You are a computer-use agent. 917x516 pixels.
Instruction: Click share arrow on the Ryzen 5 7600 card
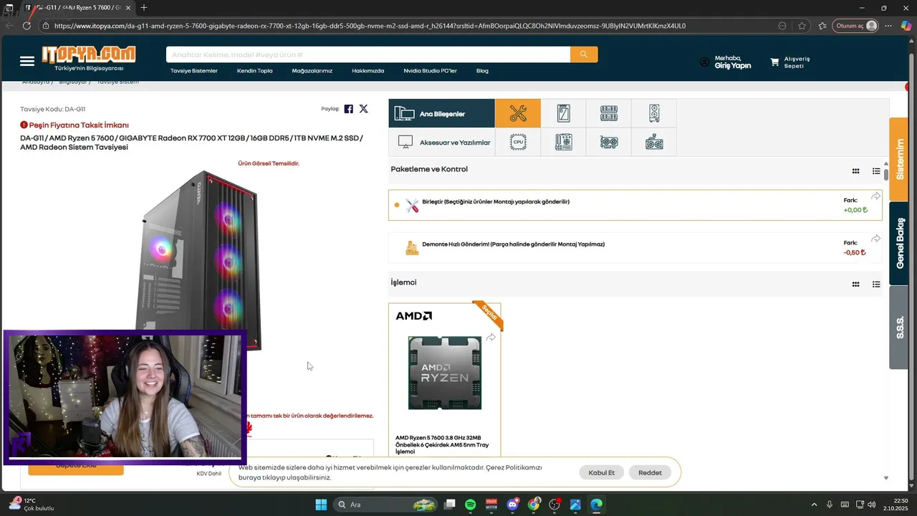coord(491,338)
